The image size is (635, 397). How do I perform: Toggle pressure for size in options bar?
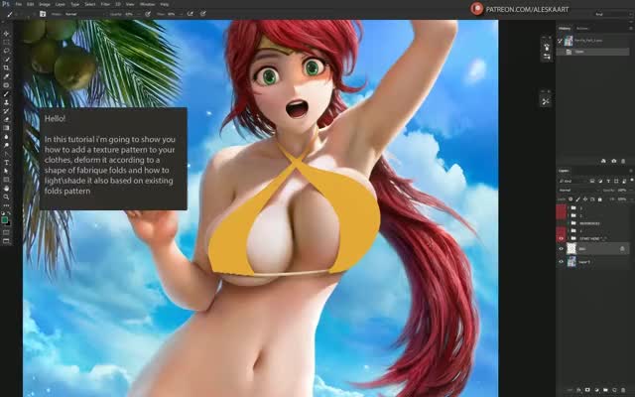click(x=202, y=14)
